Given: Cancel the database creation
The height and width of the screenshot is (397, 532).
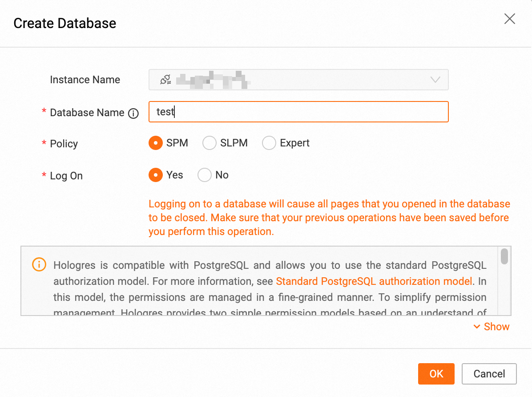Looking at the screenshot, I should [489, 374].
